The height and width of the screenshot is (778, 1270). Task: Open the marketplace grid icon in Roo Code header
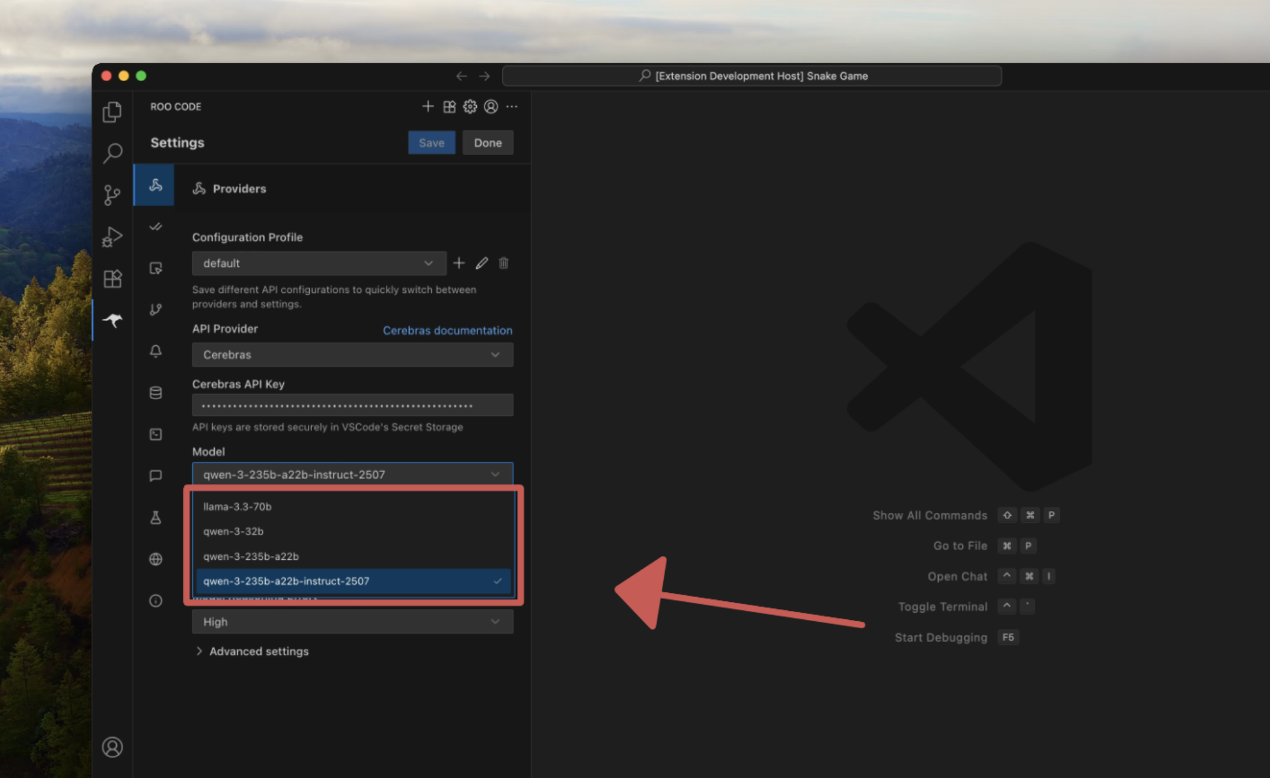[x=449, y=106]
